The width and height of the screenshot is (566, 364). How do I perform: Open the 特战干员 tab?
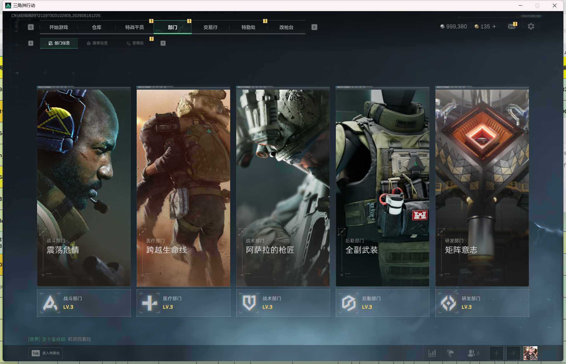134,27
